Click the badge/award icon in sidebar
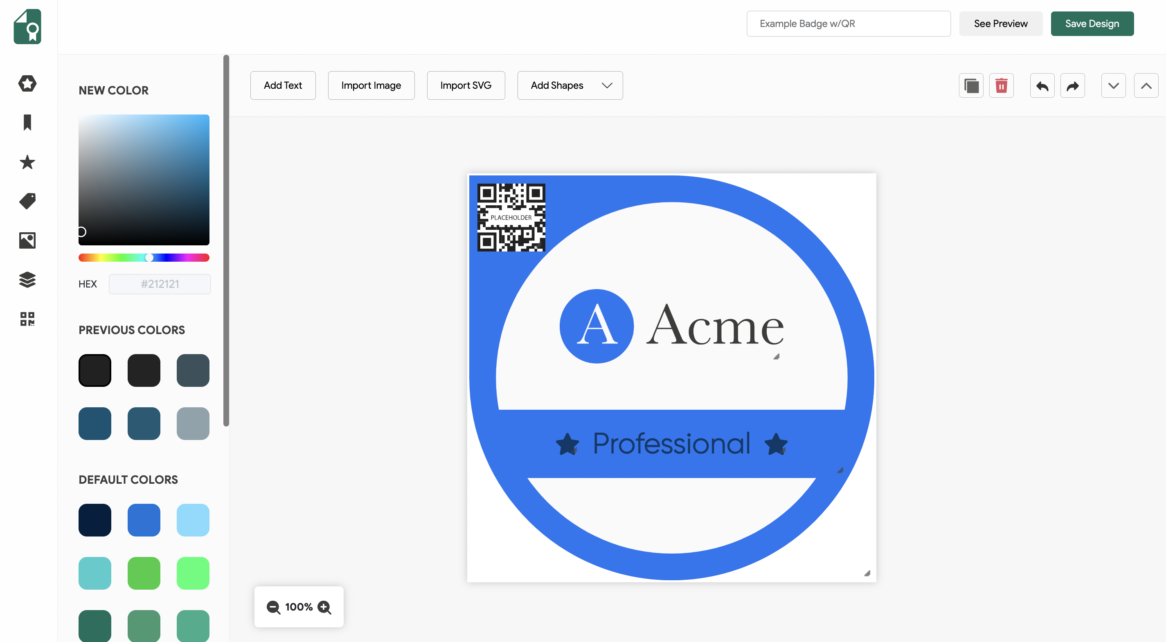The width and height of the screenshot is (1166, 642). tap(28, 83)
